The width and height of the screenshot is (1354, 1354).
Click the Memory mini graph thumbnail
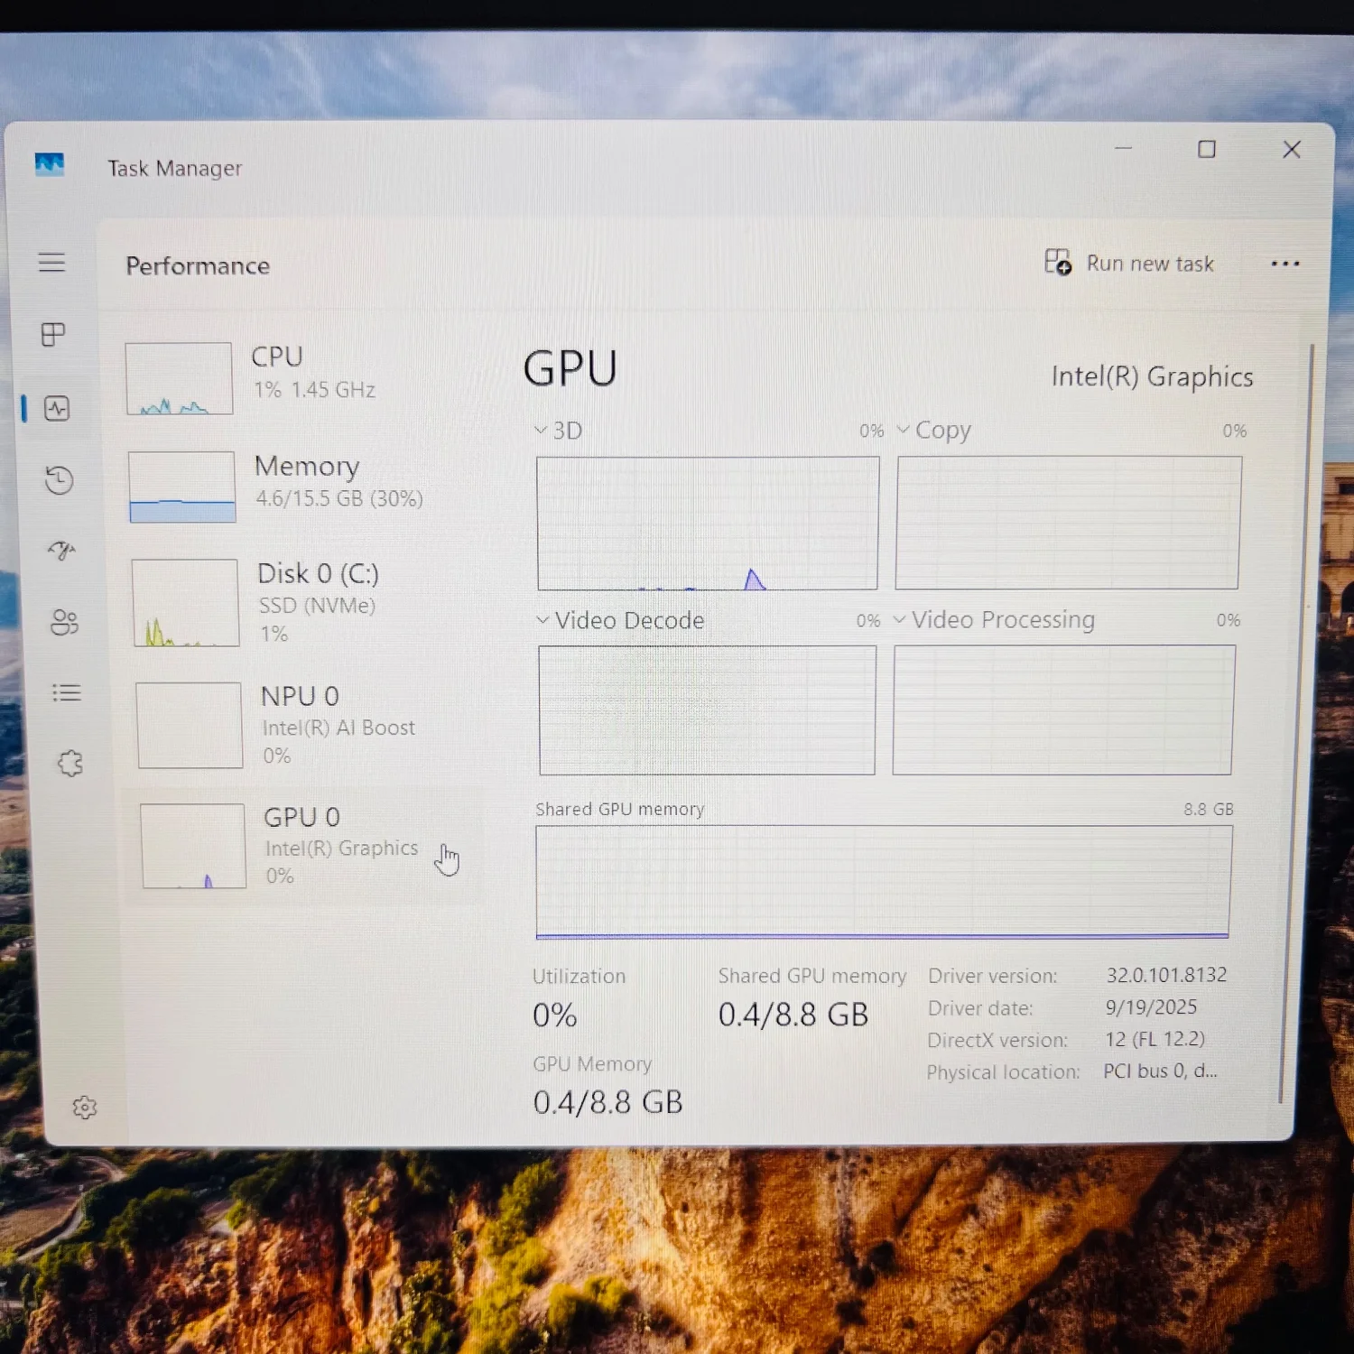182,487
